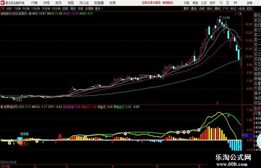Click the 零轴金叉 indicator label

119,107
